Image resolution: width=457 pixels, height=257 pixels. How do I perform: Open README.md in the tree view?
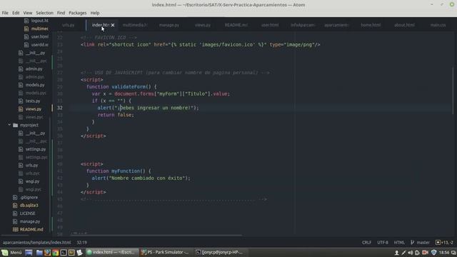[x=31, y=230]
